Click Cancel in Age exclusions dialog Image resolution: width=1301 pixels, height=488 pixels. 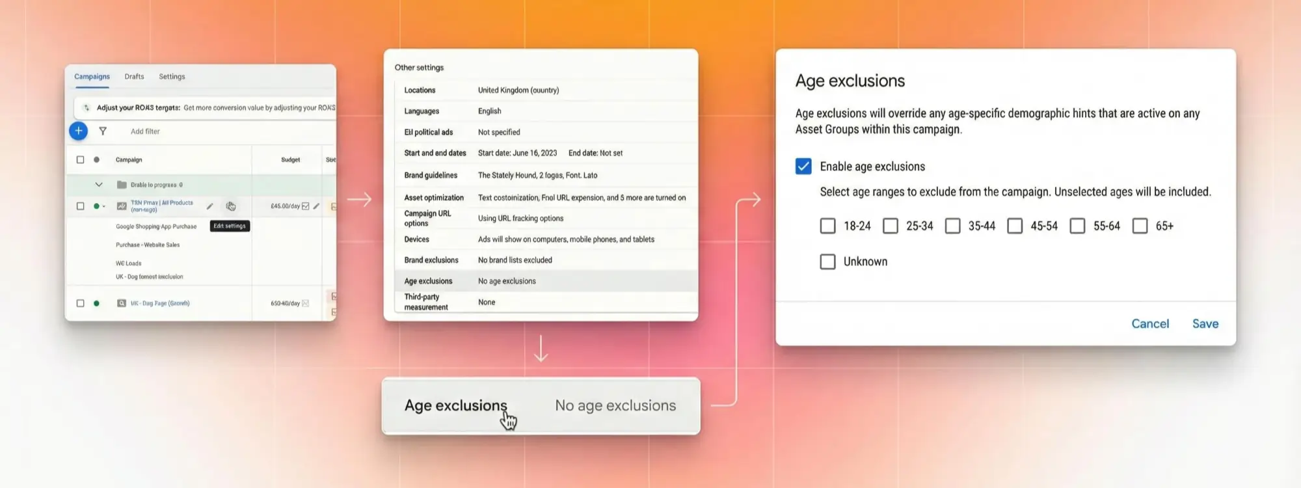pyautogui.click(x=1150, y=324)
